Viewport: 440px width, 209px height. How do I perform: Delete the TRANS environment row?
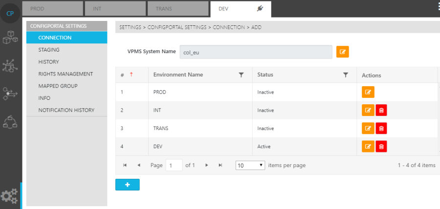381,129
